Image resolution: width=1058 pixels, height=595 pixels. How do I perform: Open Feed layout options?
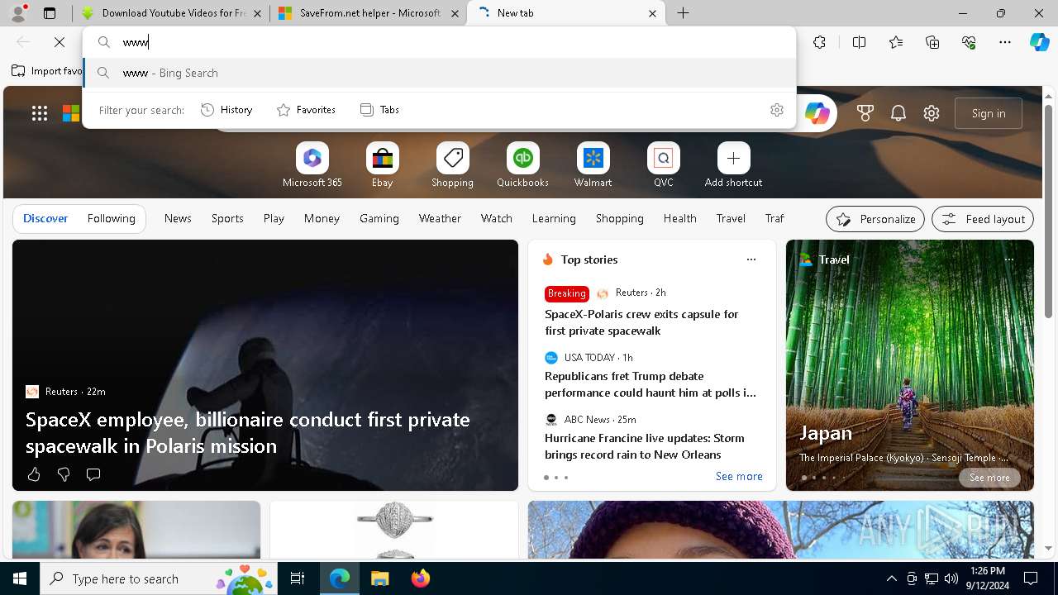tap(983, 219)
